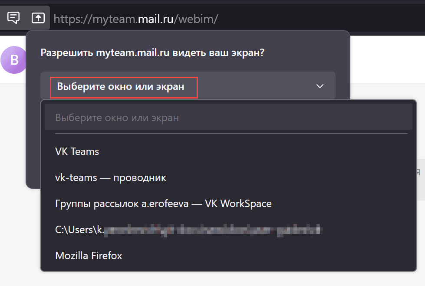Click the screen sharing indicator icon
425x286 pixels.
38,18
